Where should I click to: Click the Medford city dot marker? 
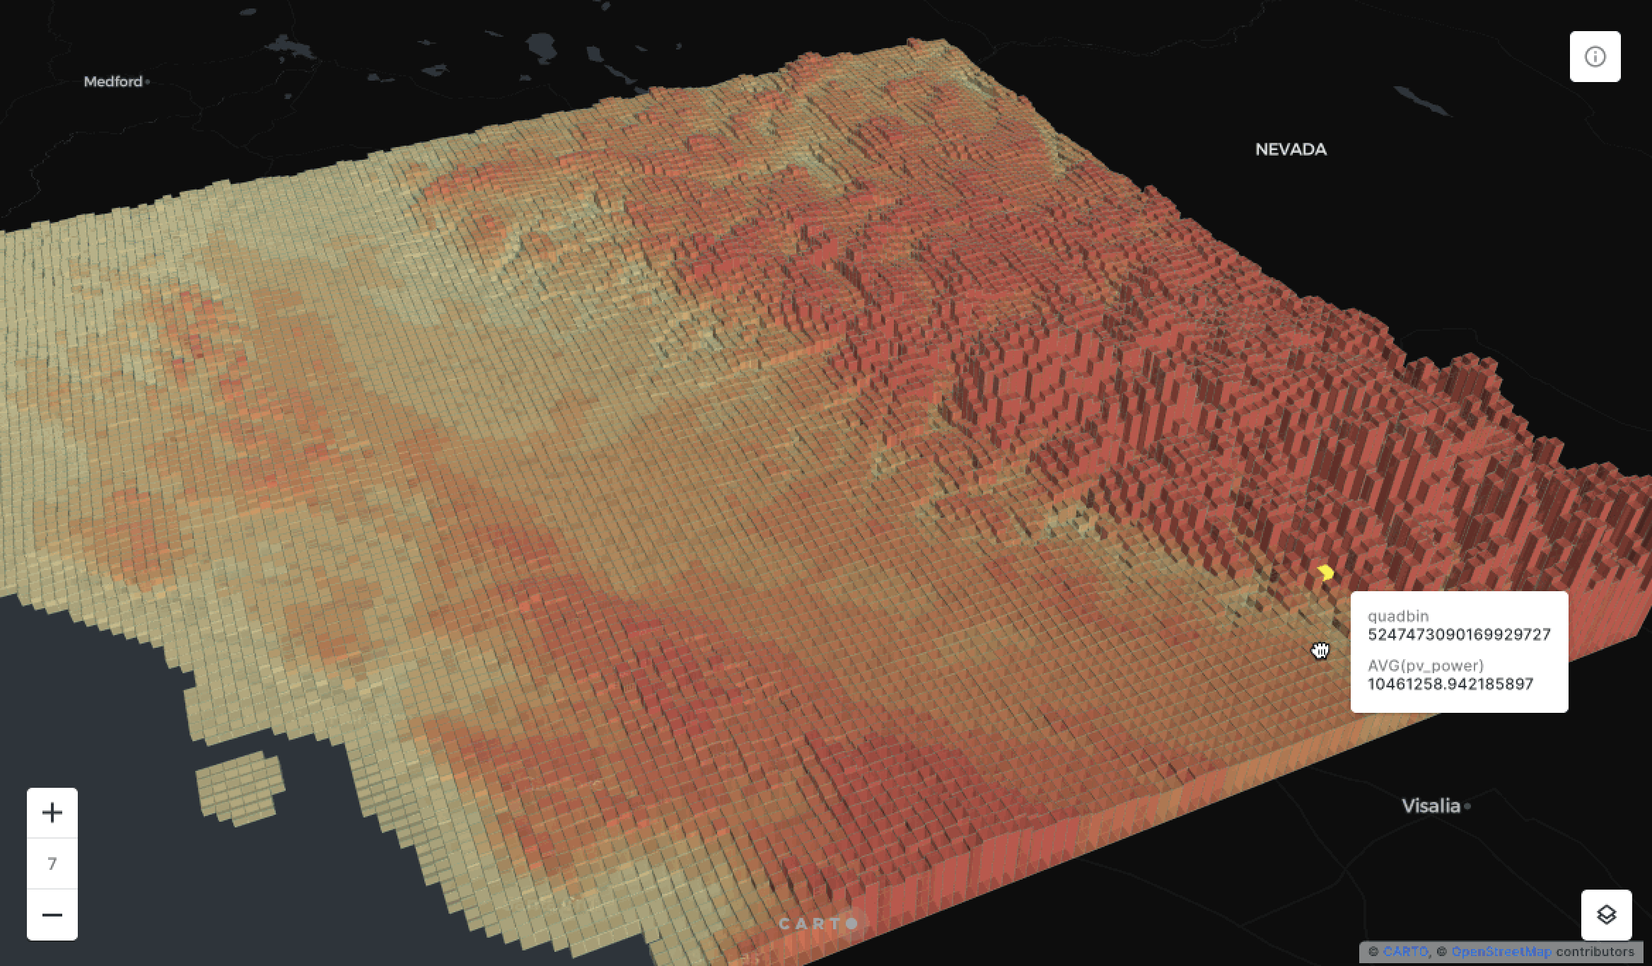pos(147,82)
